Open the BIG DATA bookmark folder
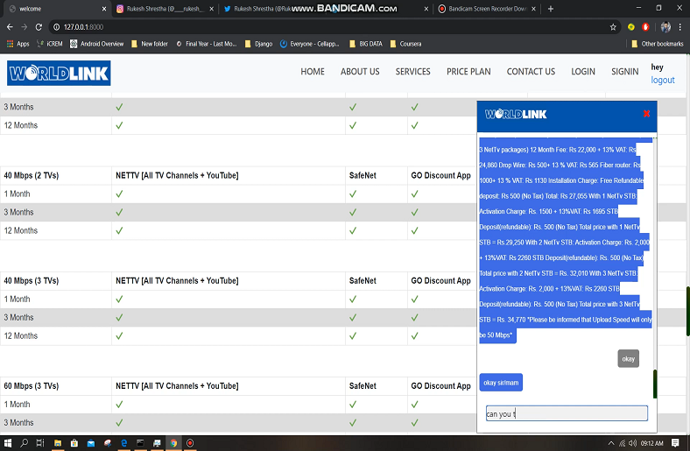Screen dimensions: 690x451 coord(365,44)
